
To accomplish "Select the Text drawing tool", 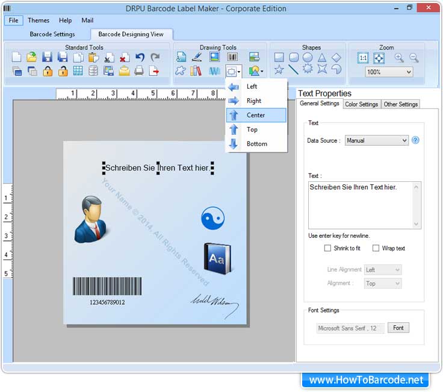I will pyautogui.click(x=181, y=57).
